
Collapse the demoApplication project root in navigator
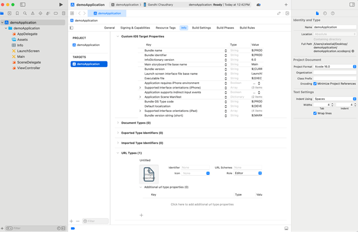pyautogui.click(x=2, y=22)
